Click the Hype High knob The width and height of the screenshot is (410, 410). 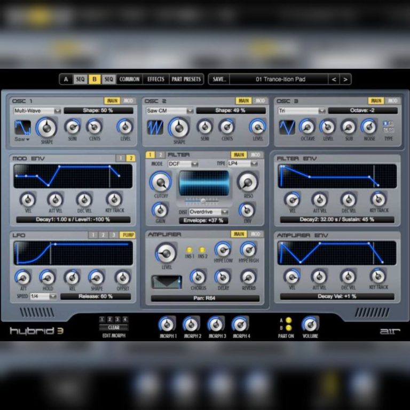tap(248, 250)
